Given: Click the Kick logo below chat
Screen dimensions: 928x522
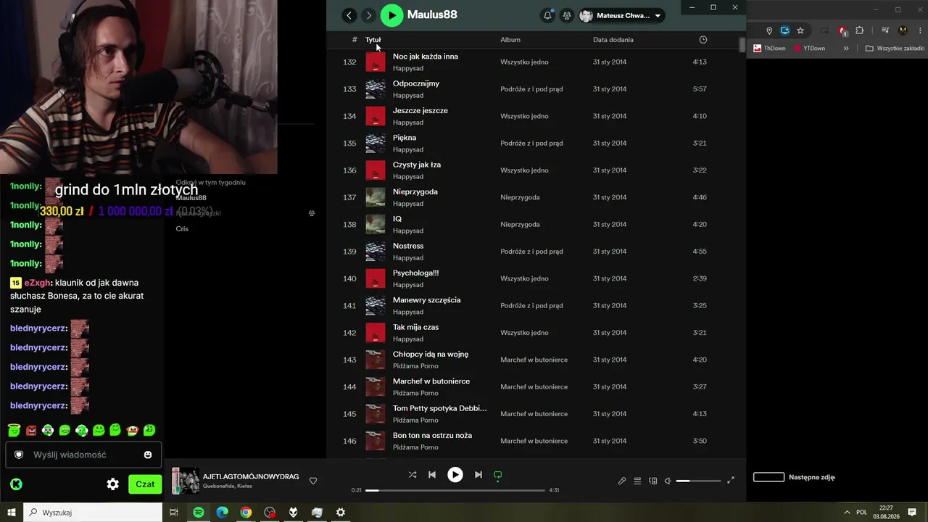Looking at the screenshot, I should (x=16, y=484).
